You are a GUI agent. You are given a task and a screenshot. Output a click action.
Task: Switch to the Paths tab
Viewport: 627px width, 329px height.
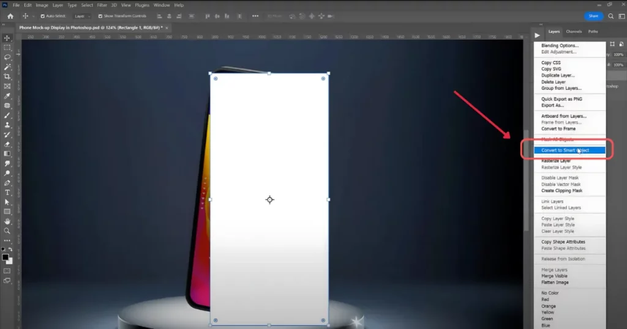(593, 32)
